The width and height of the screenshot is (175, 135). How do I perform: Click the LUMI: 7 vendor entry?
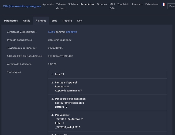[60, 123]
